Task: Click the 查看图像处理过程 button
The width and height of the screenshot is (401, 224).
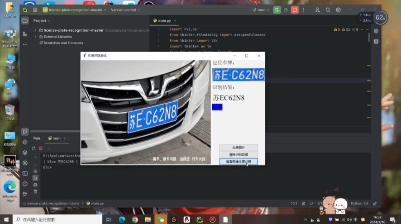Action: point(239,162)
